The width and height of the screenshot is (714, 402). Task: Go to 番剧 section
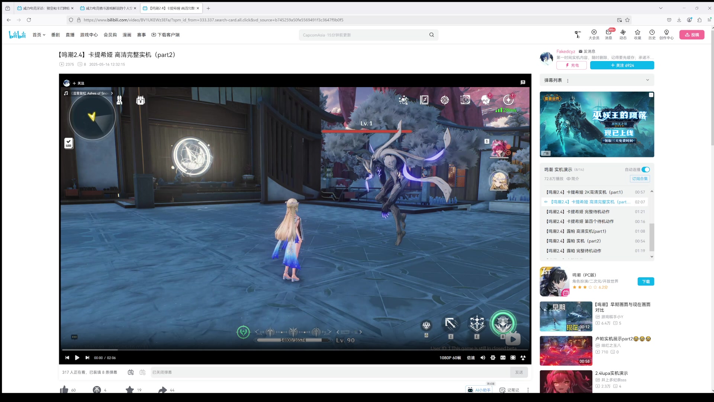(x=55, y=35)
